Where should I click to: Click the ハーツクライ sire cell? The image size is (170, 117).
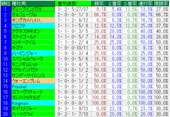[x=33, y=114]
